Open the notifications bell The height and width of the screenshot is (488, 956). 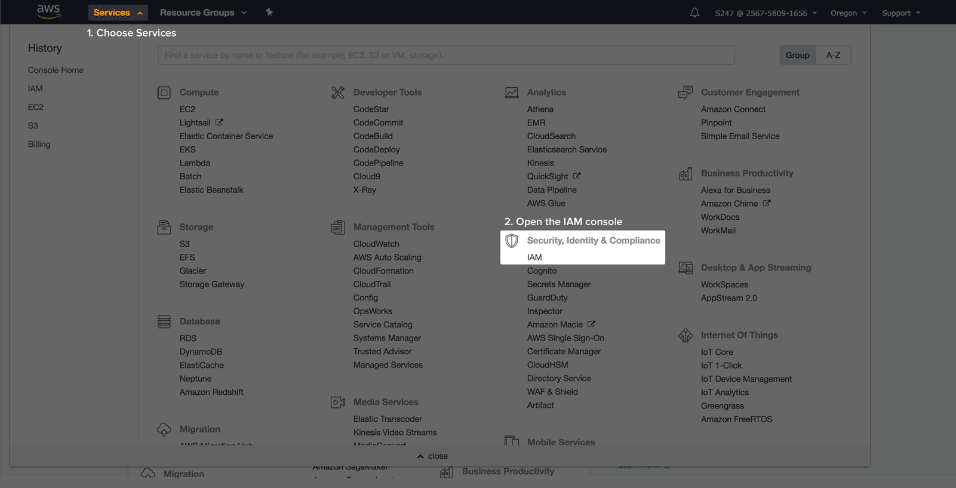[x=694, y=13]
